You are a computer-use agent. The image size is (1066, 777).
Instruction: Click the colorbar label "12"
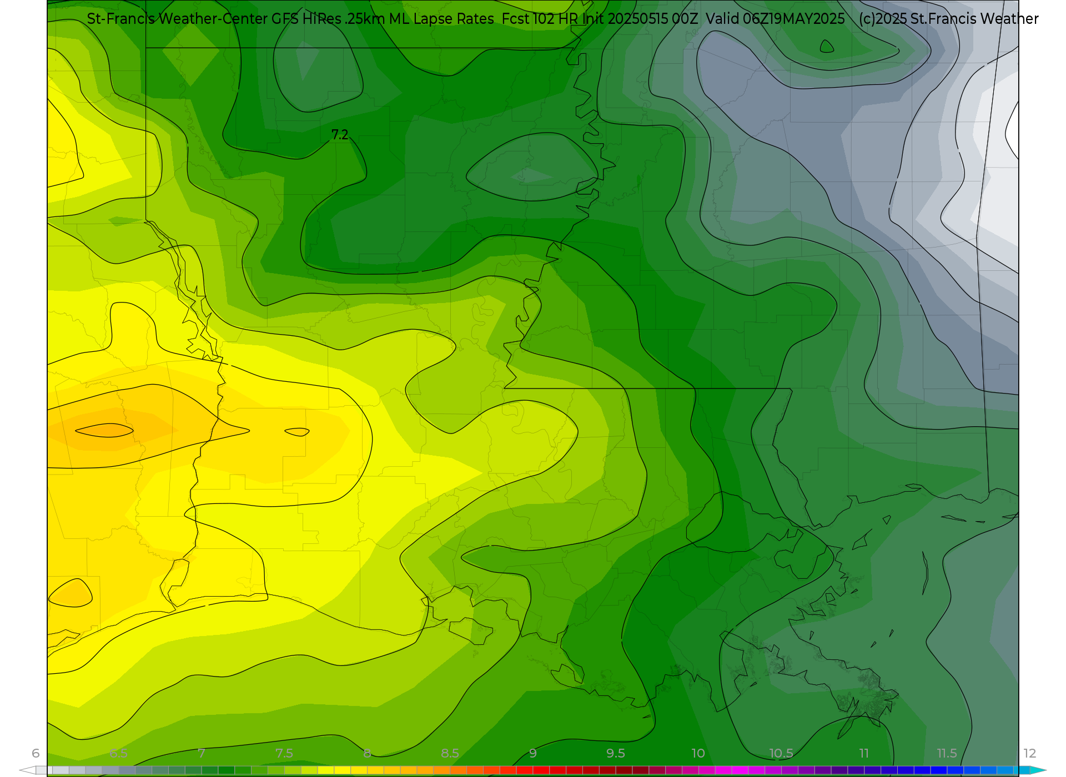click(1030, 753)
